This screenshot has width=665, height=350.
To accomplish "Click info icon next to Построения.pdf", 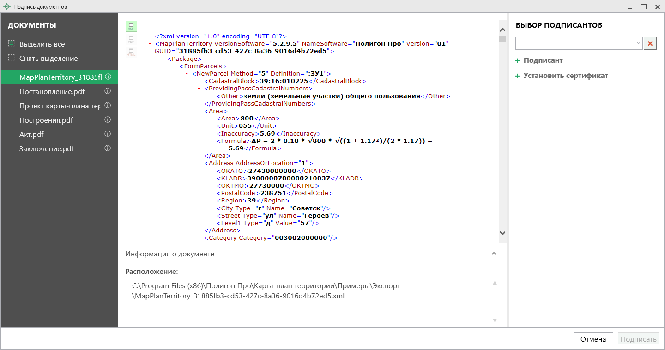I will [108, 120].
